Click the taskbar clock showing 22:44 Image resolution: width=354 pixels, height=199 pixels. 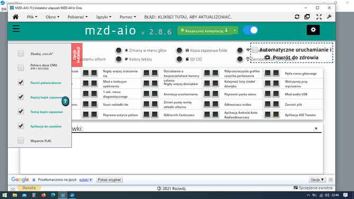(x=335, y=195)
